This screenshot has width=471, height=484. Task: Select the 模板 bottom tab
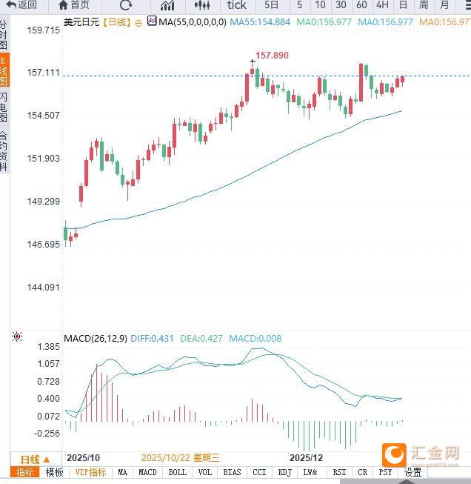(54, 473)
